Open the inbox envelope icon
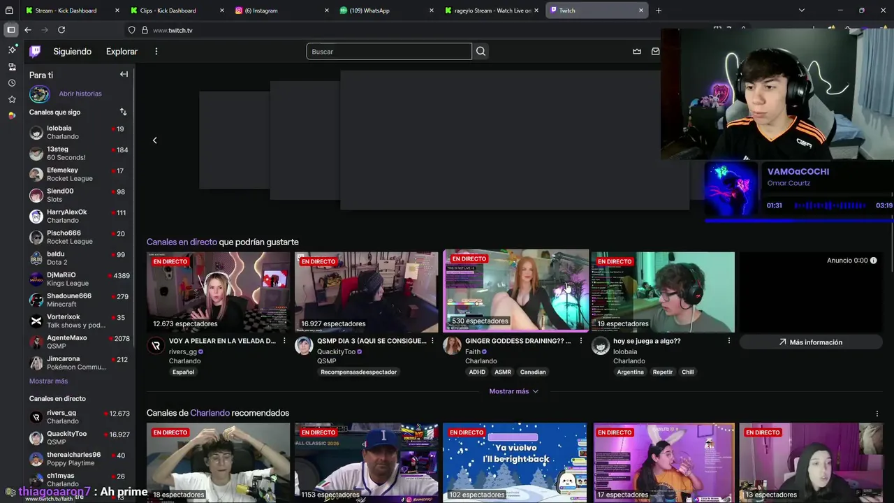Screen dimensions: 894x503 tap(655, 51)
